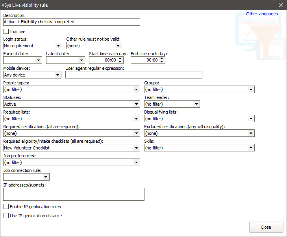Increase the Start time each day
Screen dimensions: 287x237
(120, 58)
